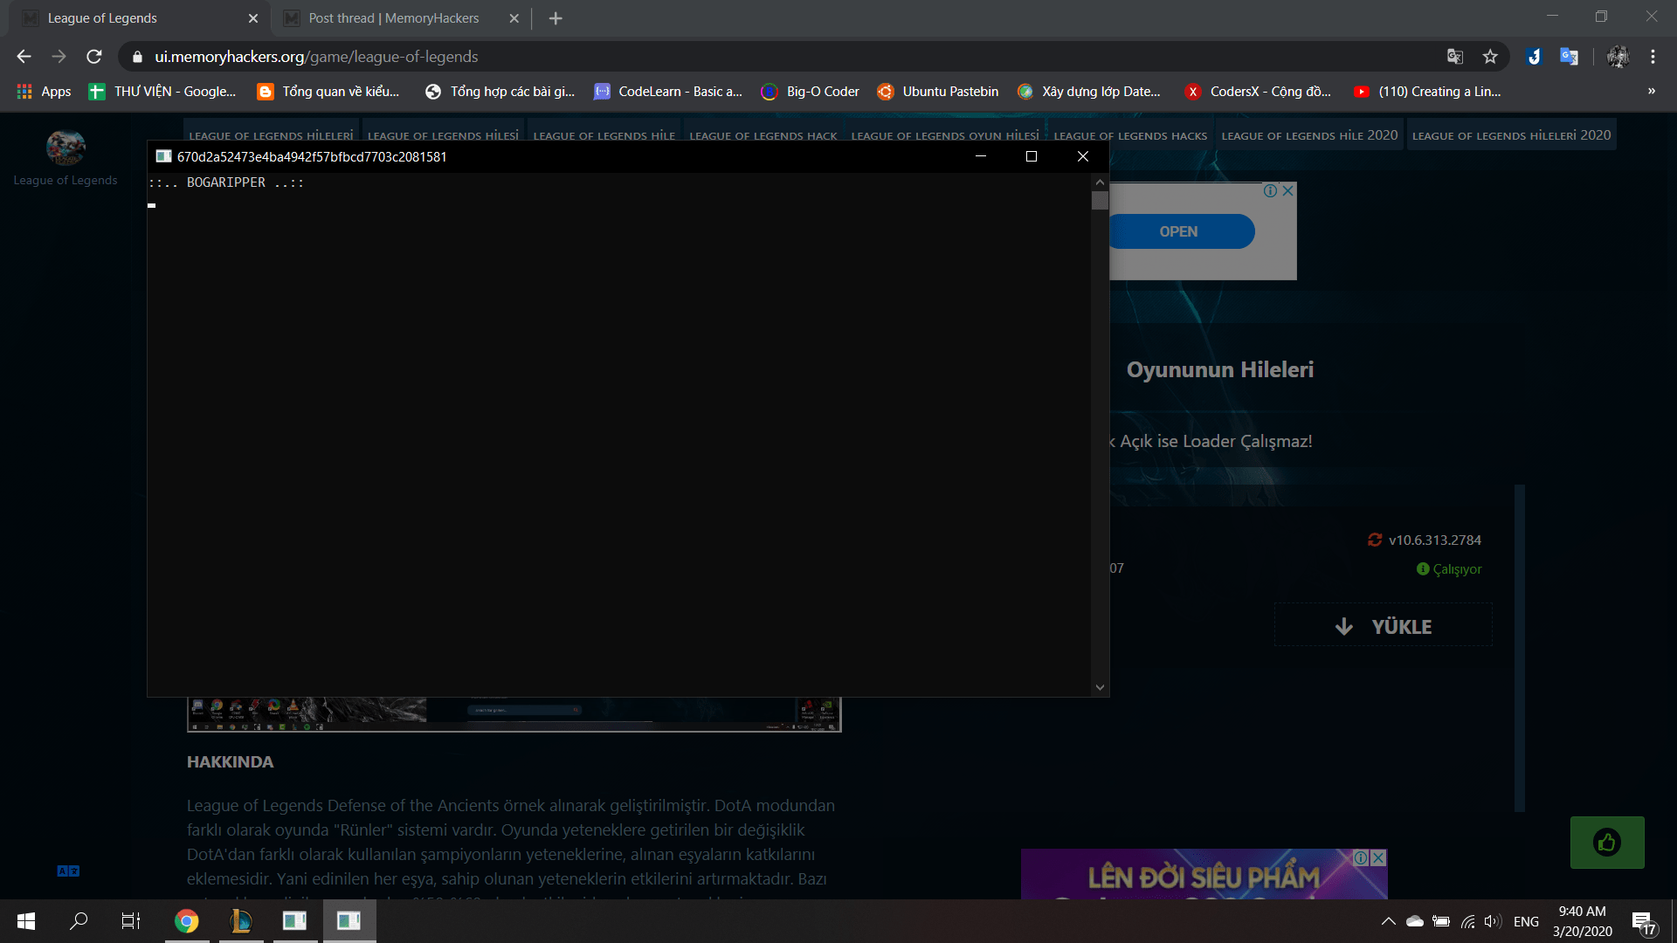
Task: Switch the ENG input language indicator
Action: pyautogui.click(x=1526, y=921)
